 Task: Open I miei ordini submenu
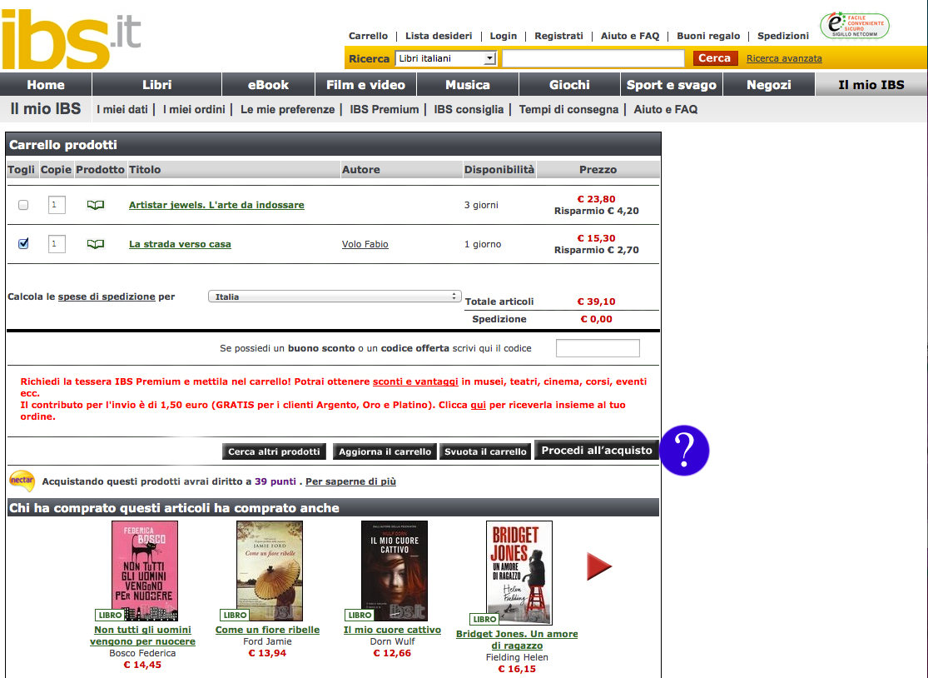[194, 110]
